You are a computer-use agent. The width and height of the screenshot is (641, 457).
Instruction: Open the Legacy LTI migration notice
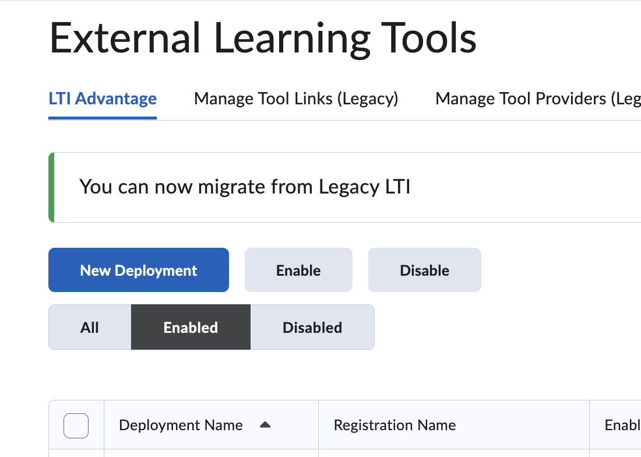[x=245, y=187]
